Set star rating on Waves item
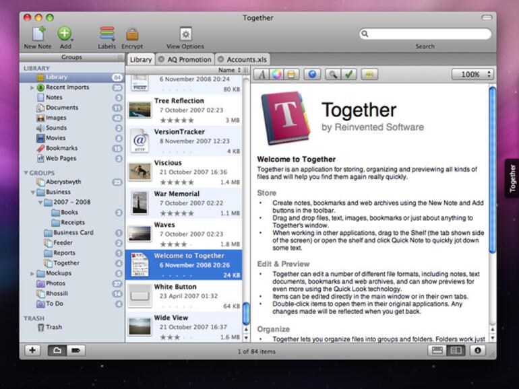The height and width of the screenshot is (389, 519). [177, 244]
